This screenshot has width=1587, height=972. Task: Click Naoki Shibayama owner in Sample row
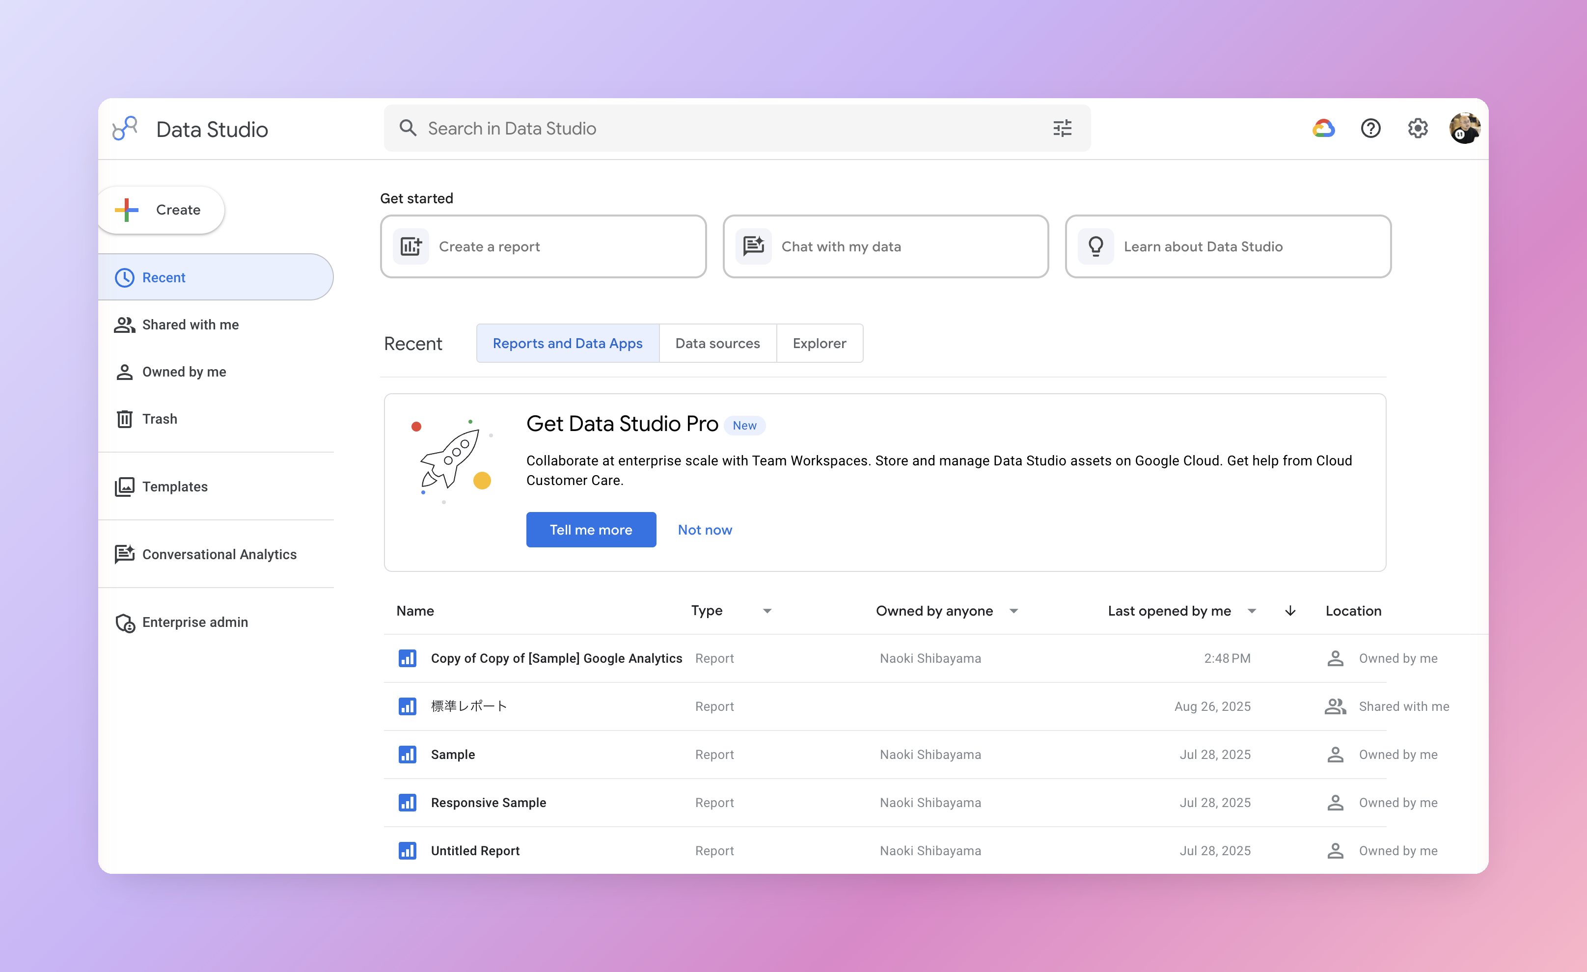930,755
